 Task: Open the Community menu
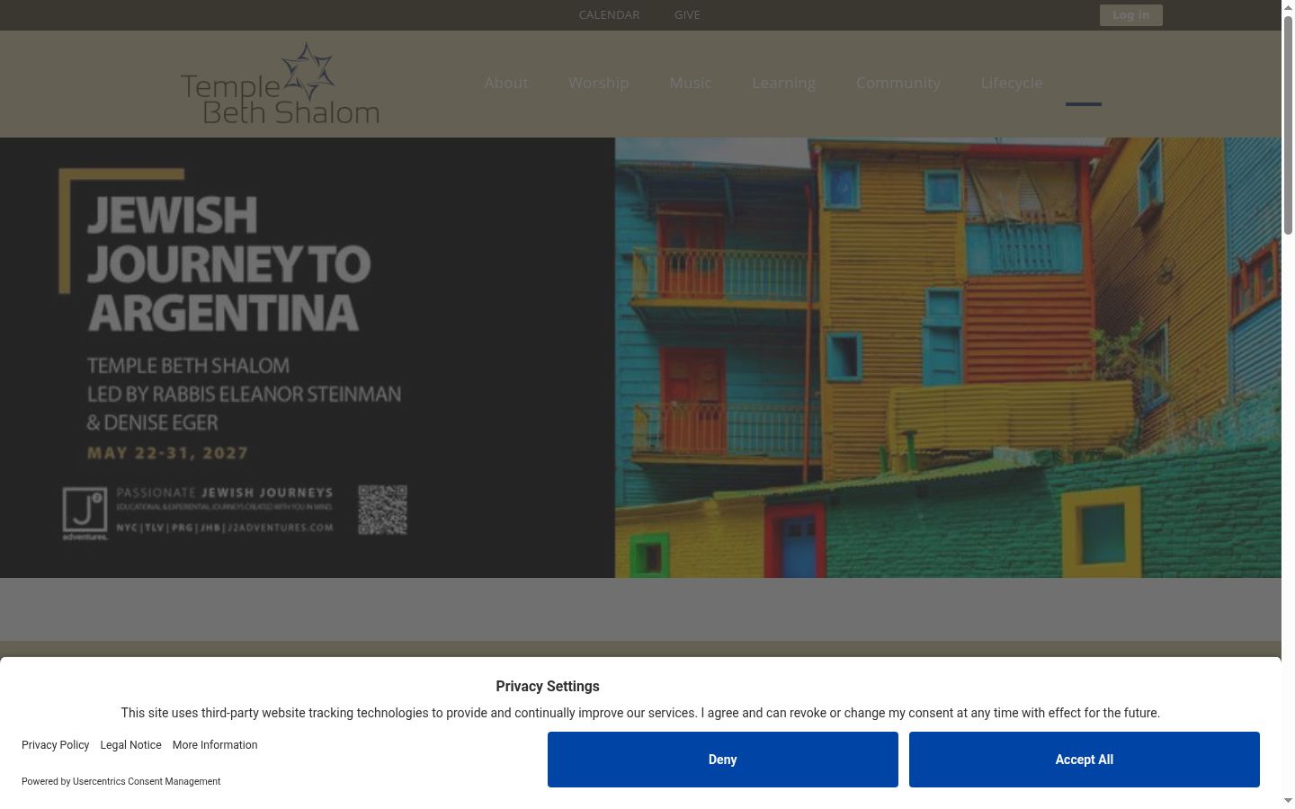[x=898, y=83]
